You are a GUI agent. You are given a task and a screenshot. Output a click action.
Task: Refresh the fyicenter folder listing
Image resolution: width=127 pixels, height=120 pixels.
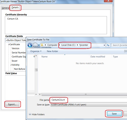(x=108, y=45)
